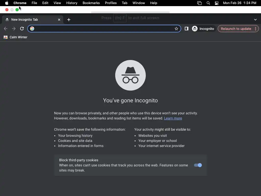Open the File menu
This screenshot has height=196, width=261.
point(34,3)
